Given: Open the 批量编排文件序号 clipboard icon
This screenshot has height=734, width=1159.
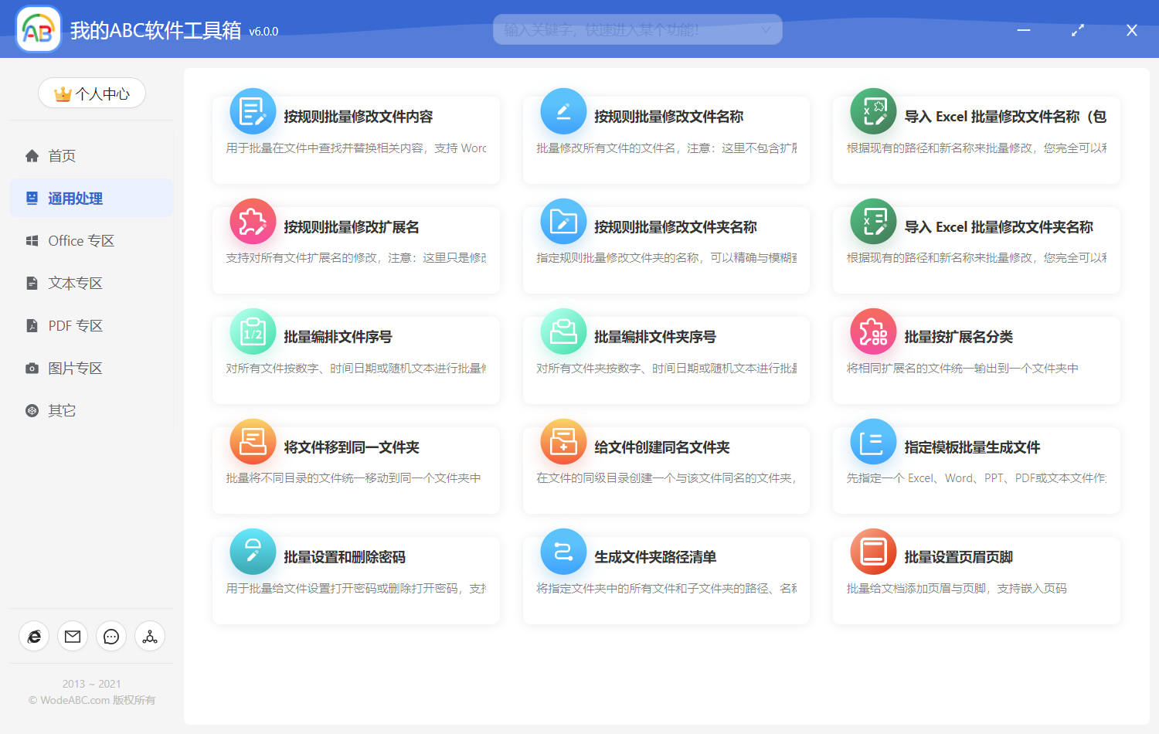Looking at the screenshot, I should pos(253,331).
